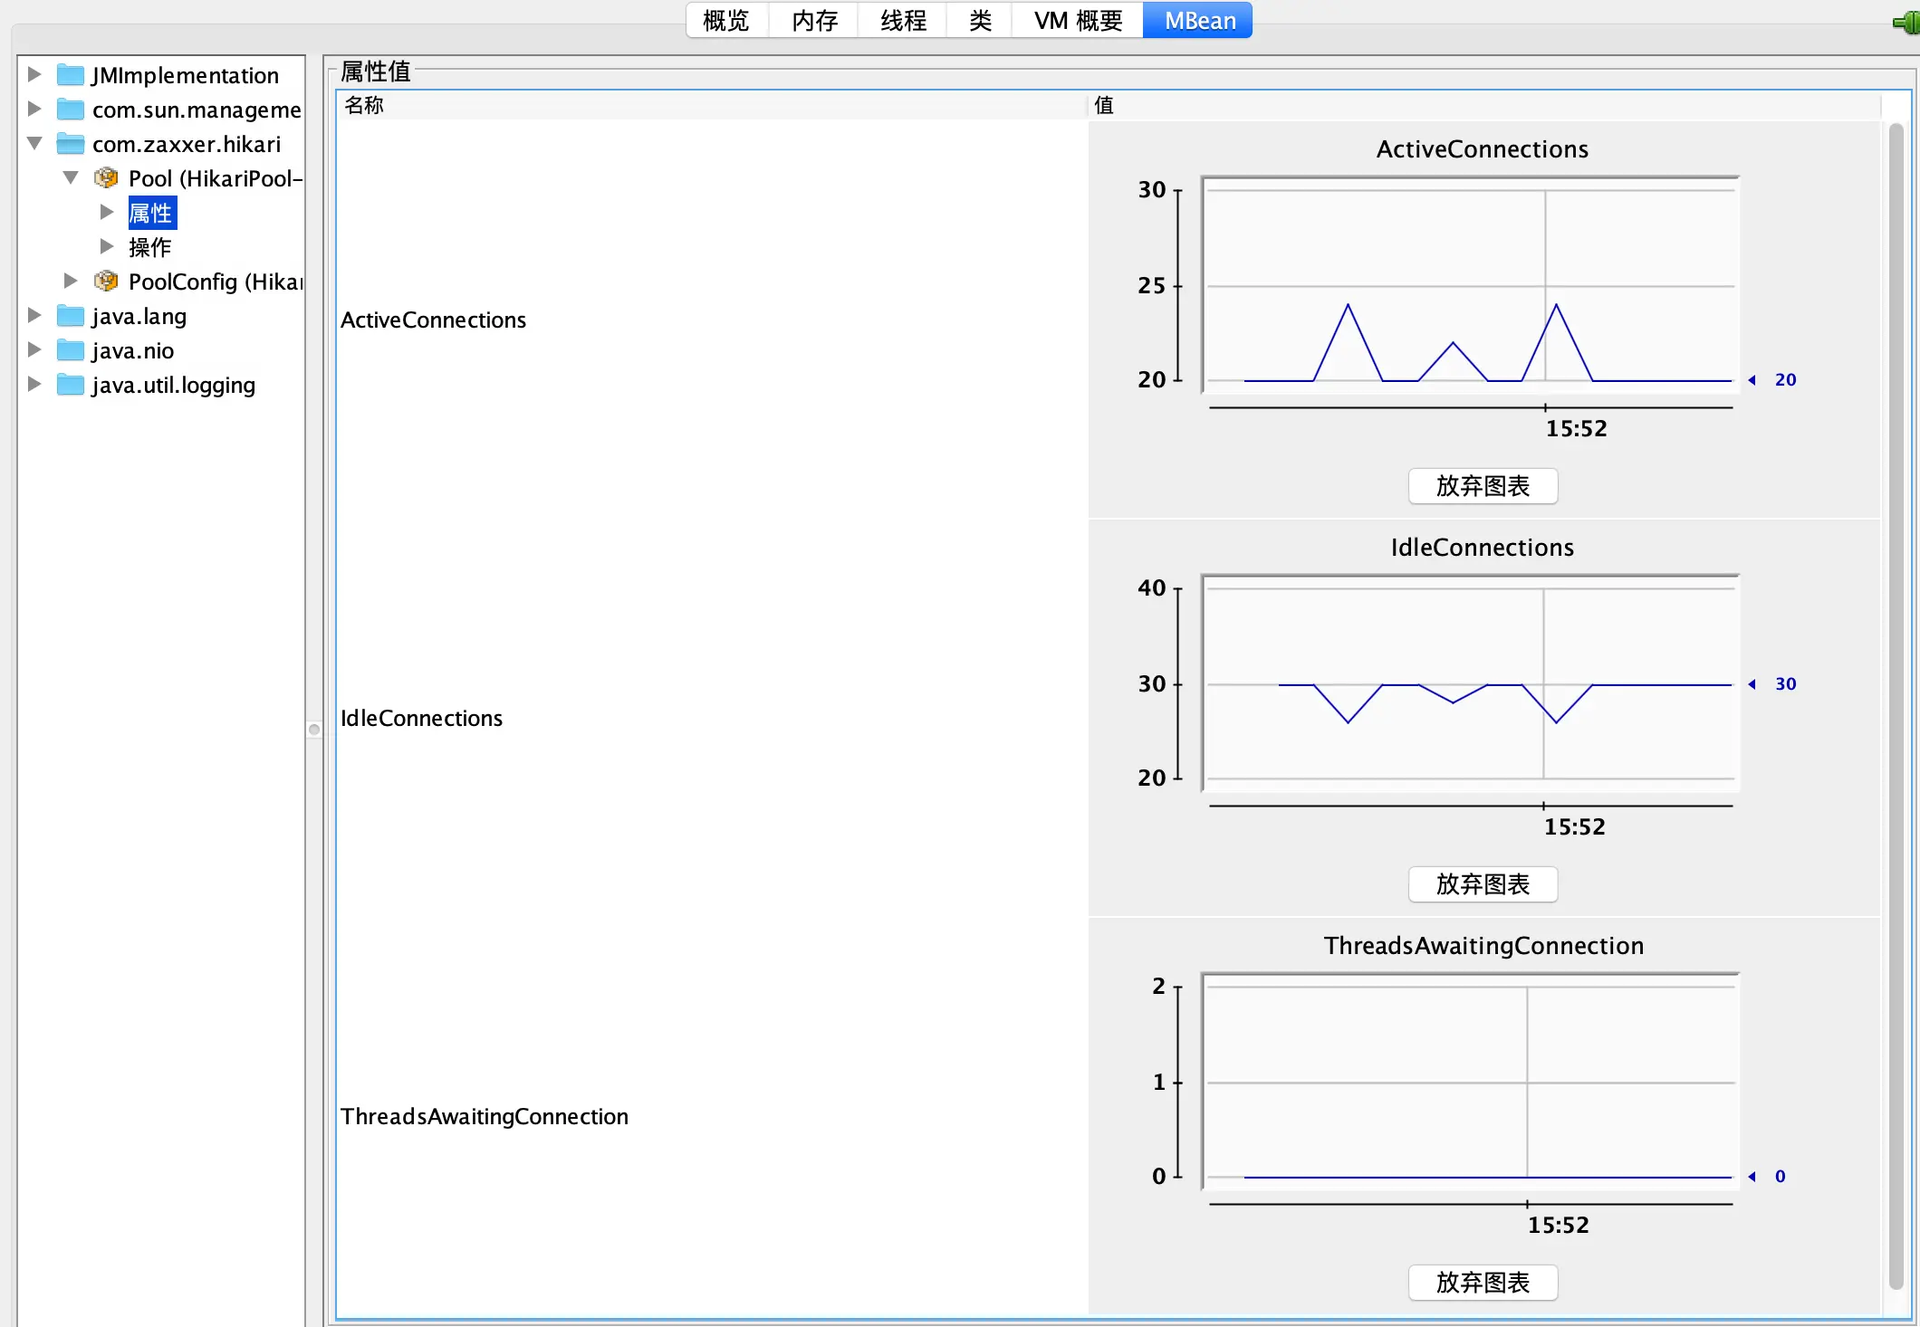Expand the java.nio tree node
Image resolution: width=1920 pixels, height=1327 pixels.
[x=34, y=349]
